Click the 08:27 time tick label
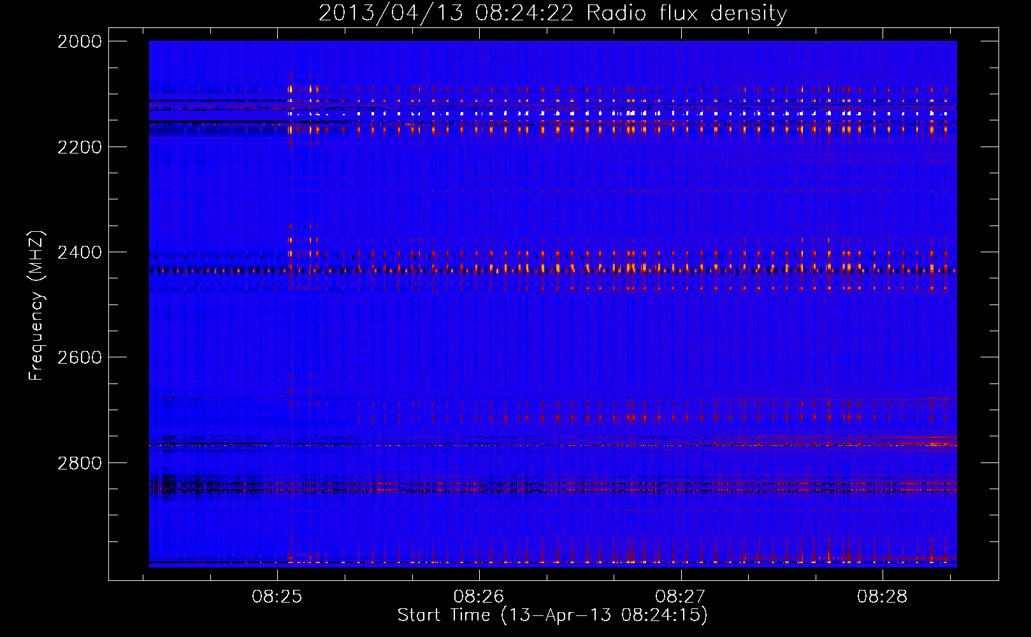 (x=681, y=597)
